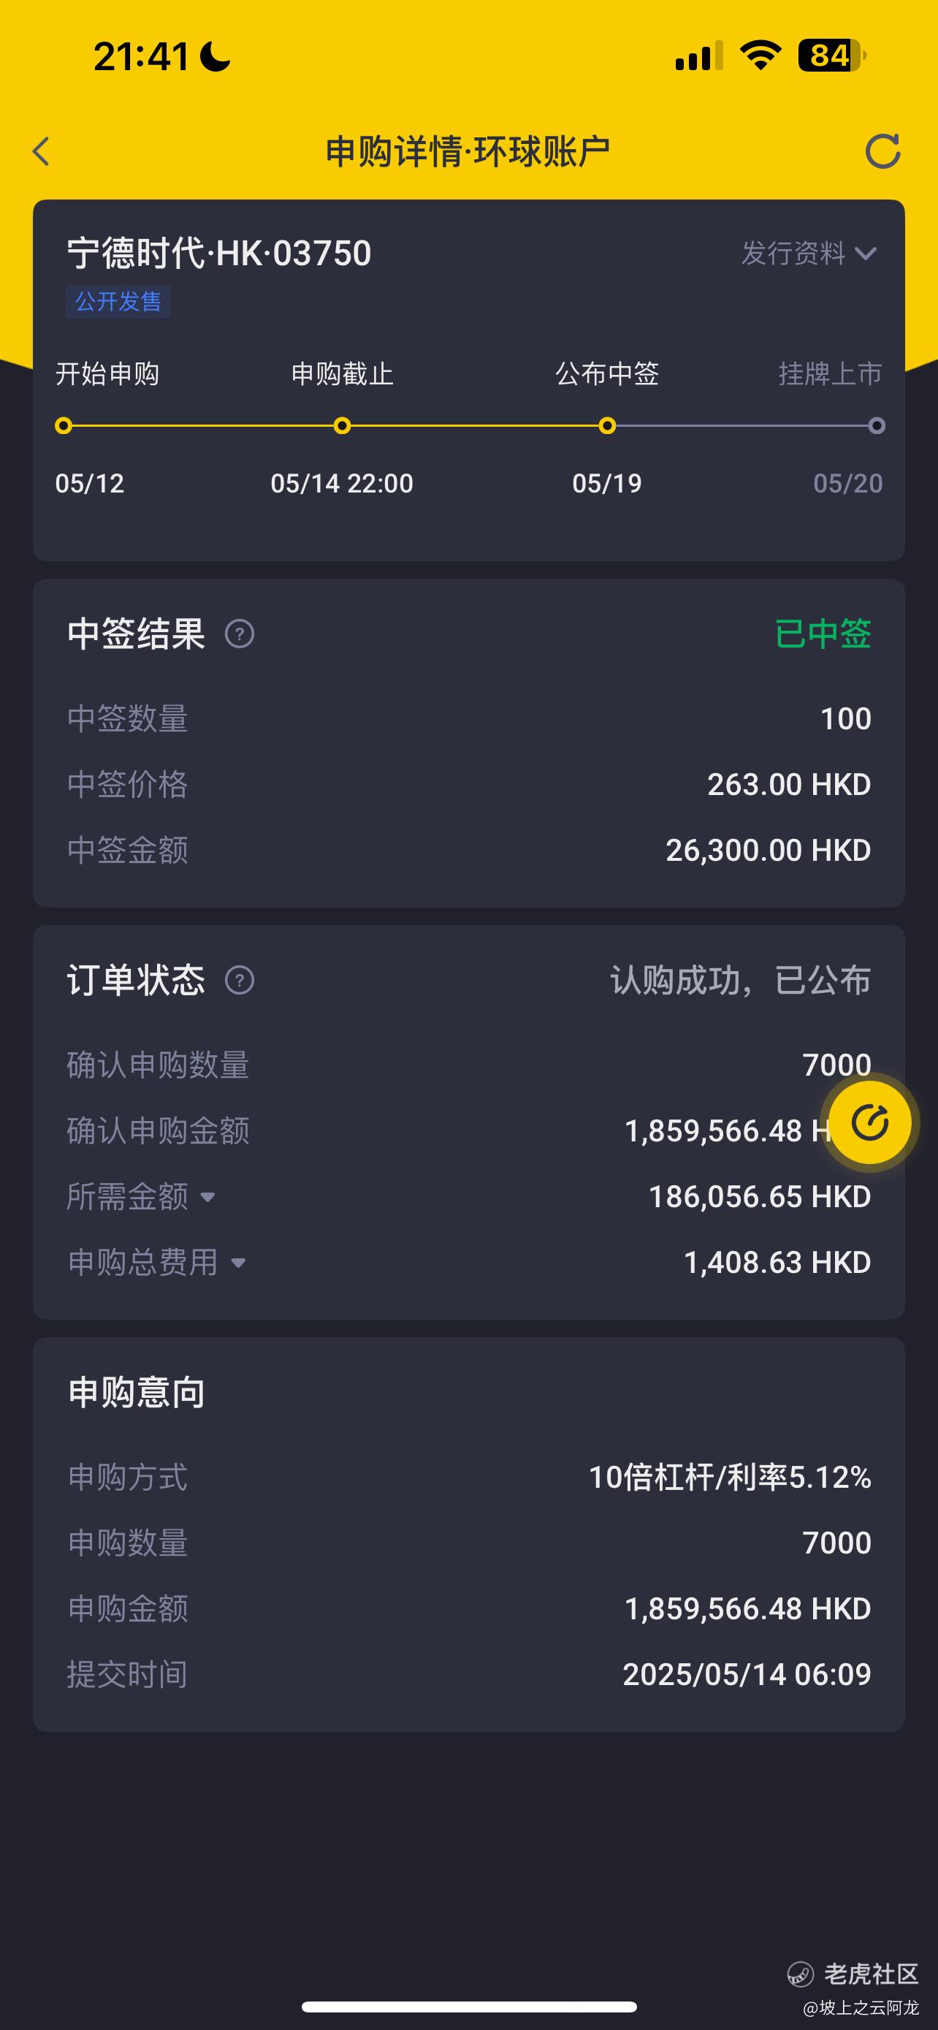The image size is (938, 2030).
Task: Select the 开始申购 timeline point
Action: tap(64, 425)
